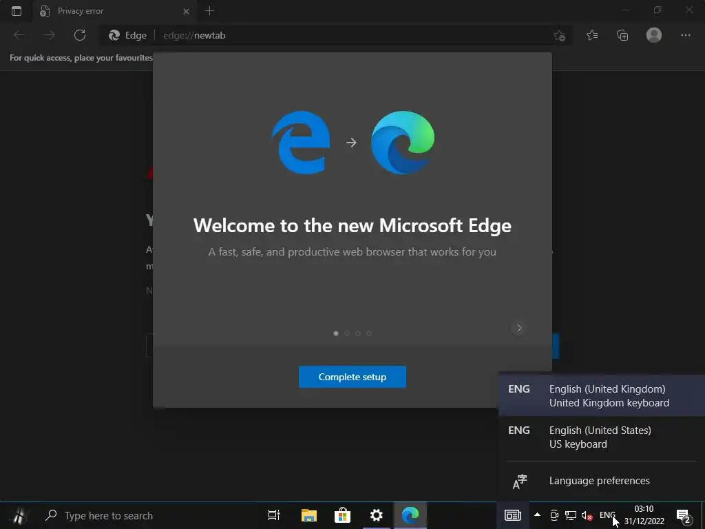Open the profile avatar menu
Image resolution: width=705 pixels, height=529 pixels.
tap(654, 35)
